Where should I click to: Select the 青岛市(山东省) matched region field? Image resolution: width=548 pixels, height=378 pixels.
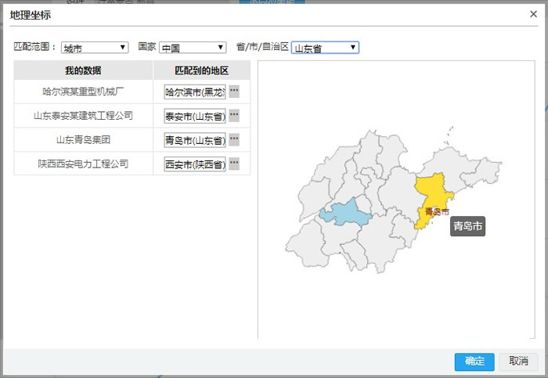195,140
